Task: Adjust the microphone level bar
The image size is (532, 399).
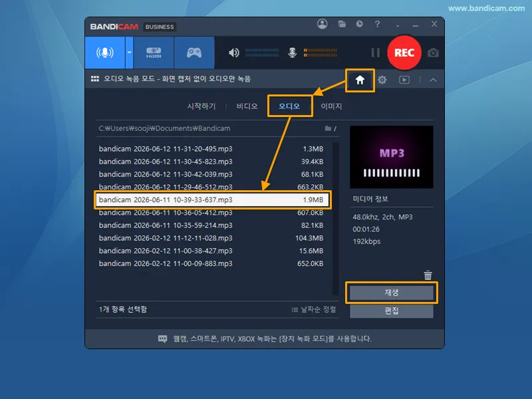Action: pyautogui.click(x=321, y=53)
